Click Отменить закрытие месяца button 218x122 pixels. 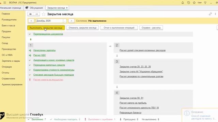pos(82,28)
